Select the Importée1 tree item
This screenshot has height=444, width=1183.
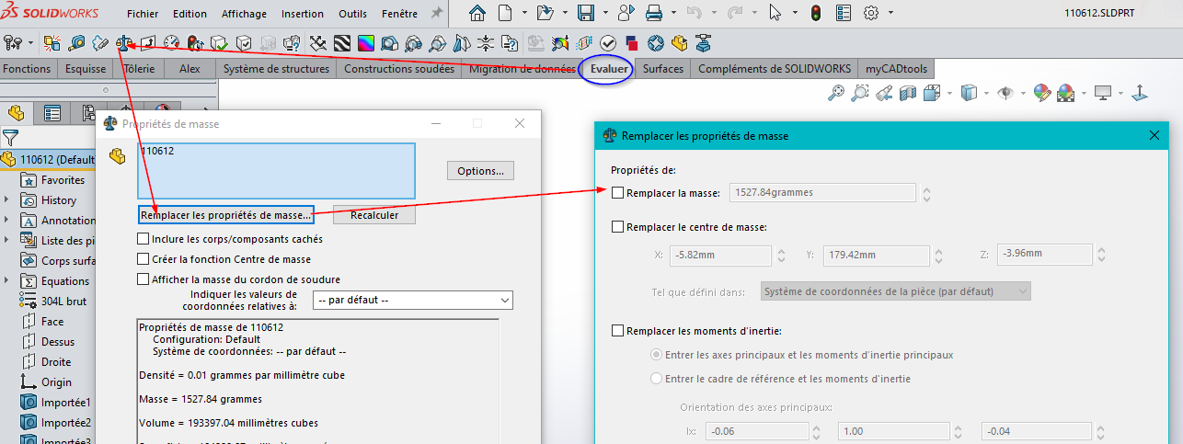pyautogui.click(x=55, y=403)
